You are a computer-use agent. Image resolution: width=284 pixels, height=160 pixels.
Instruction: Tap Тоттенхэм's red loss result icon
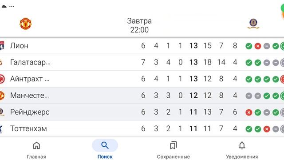[x=267, y=129]
